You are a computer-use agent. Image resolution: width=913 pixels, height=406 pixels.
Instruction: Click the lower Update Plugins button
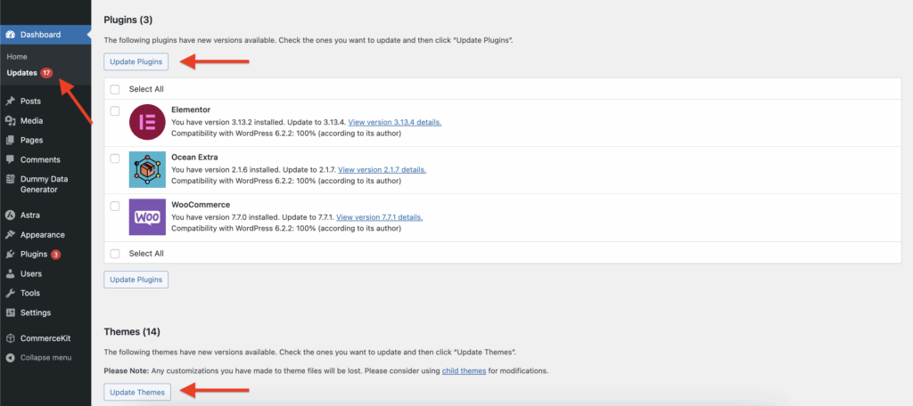click(136, 280)
